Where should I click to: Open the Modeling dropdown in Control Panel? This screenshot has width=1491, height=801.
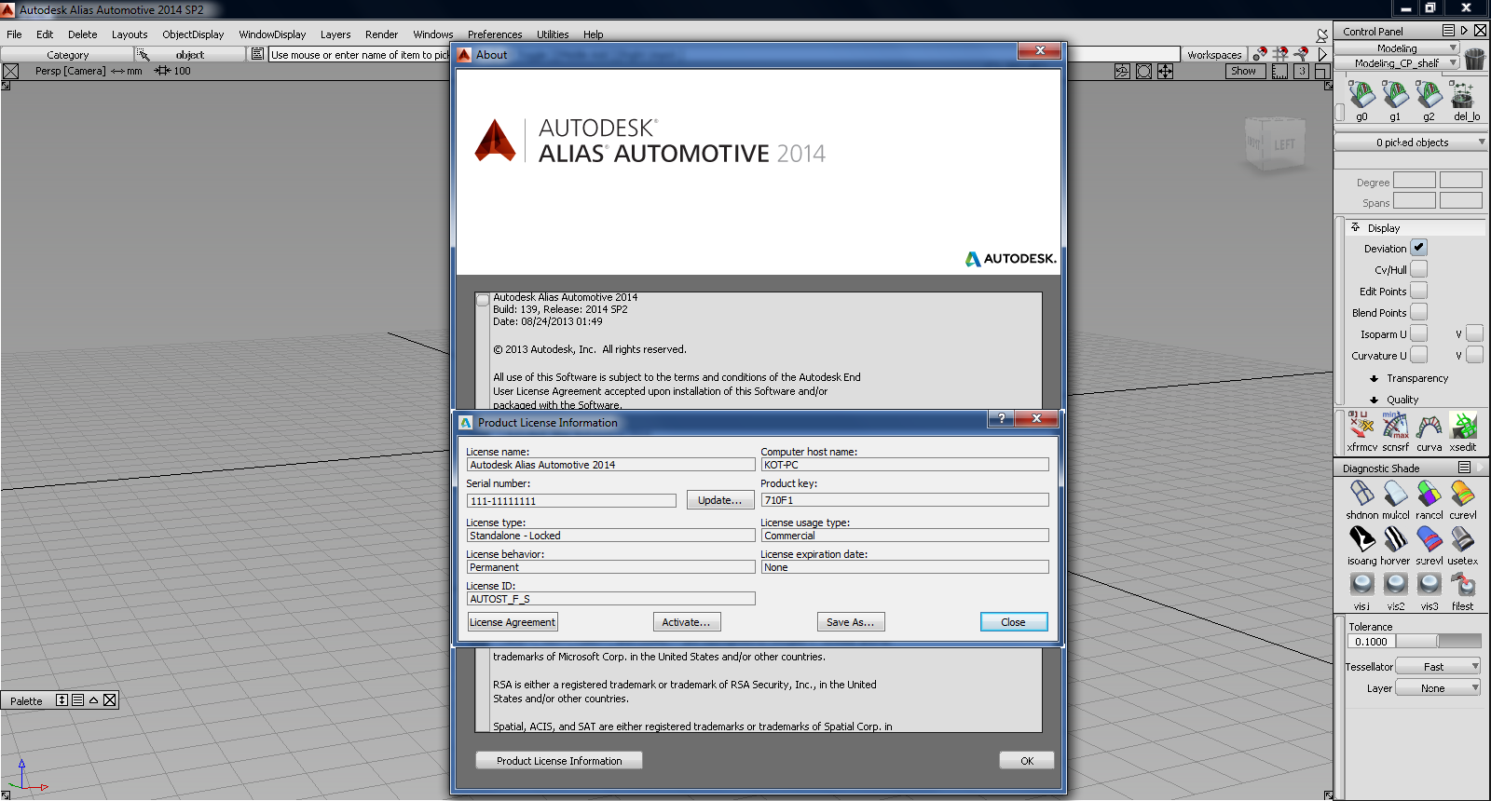click(1397, 48)
